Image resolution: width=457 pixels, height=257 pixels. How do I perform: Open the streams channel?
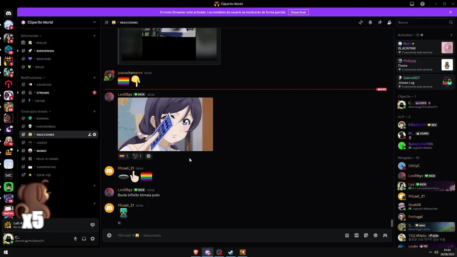pos(59,93)
